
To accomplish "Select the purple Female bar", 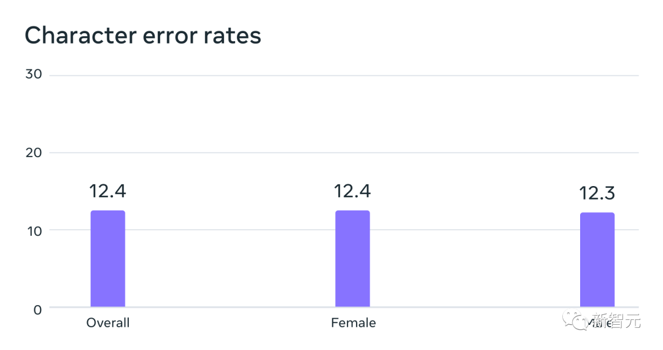I will (352, 259).
